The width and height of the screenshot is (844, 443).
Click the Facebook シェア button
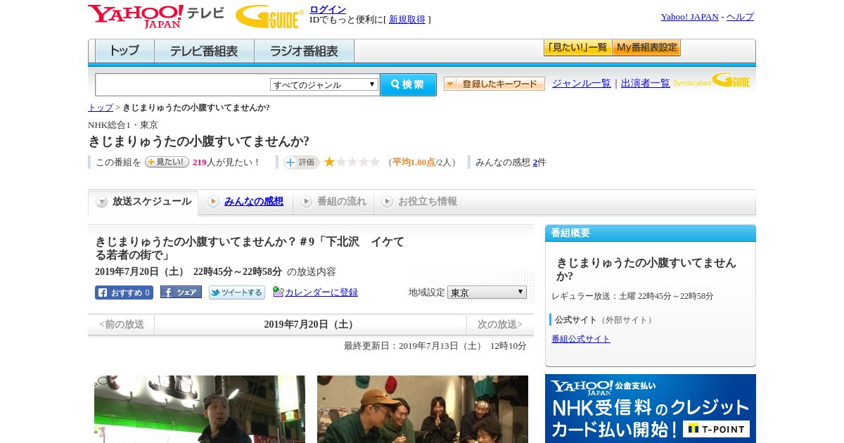pos(181,292)
